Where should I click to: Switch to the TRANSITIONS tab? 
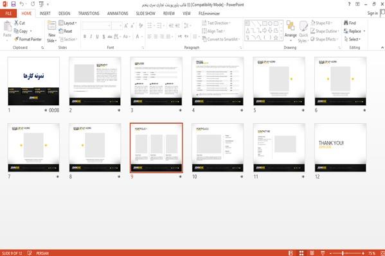(x=89, y=13)
